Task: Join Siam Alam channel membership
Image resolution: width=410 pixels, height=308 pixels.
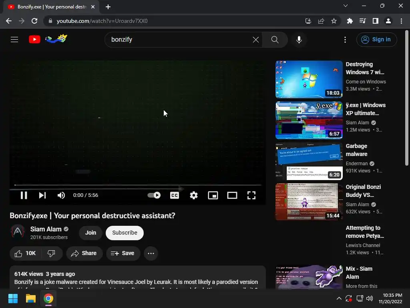Action: pyautogui.click(x=90, y=233)
